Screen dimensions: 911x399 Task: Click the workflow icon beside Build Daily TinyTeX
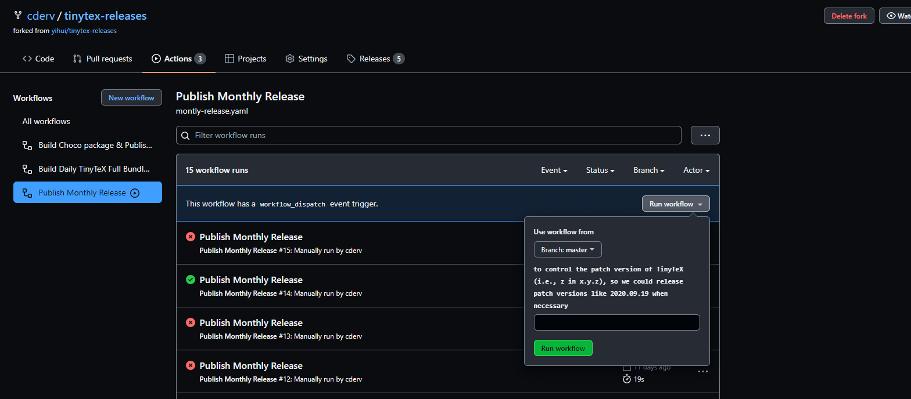click(27, 169)
